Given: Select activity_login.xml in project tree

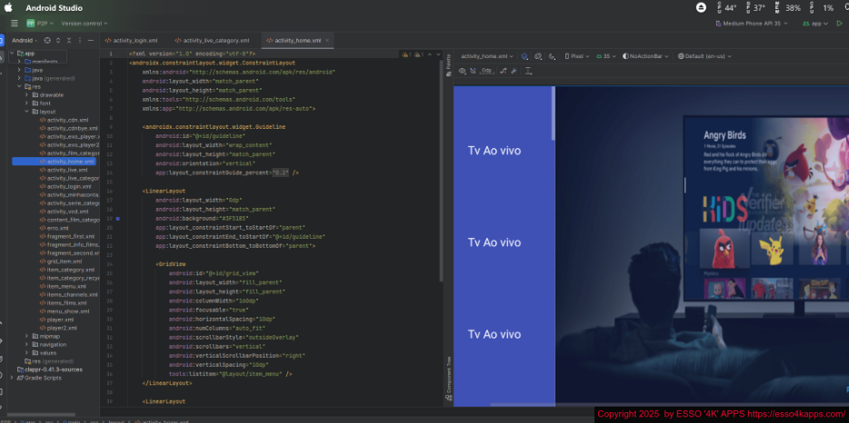Looking at the screenshot, I should coord(65,187).
